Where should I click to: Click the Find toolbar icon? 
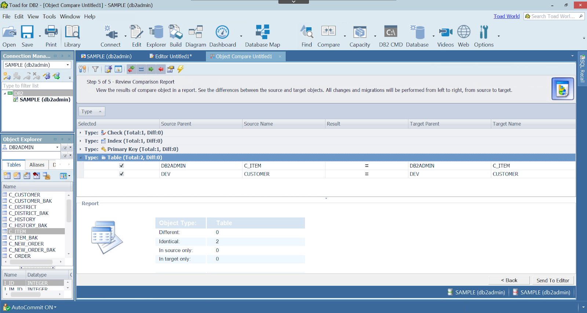point(307,36)
